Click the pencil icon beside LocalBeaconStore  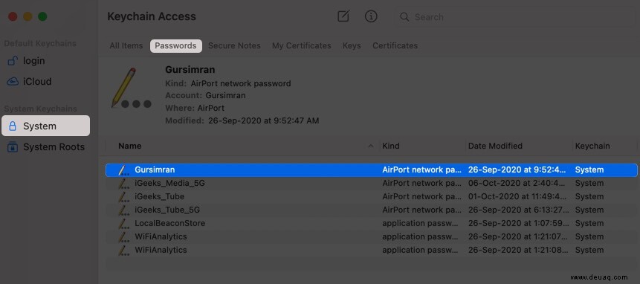click(x=124, y=223)
